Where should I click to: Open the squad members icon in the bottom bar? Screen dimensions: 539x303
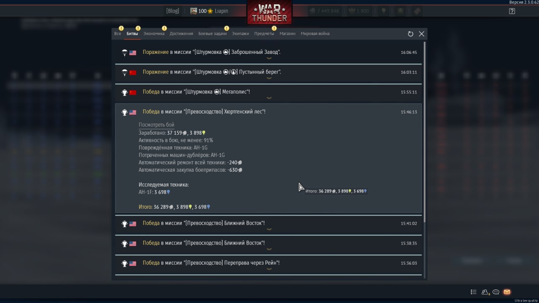486,292
